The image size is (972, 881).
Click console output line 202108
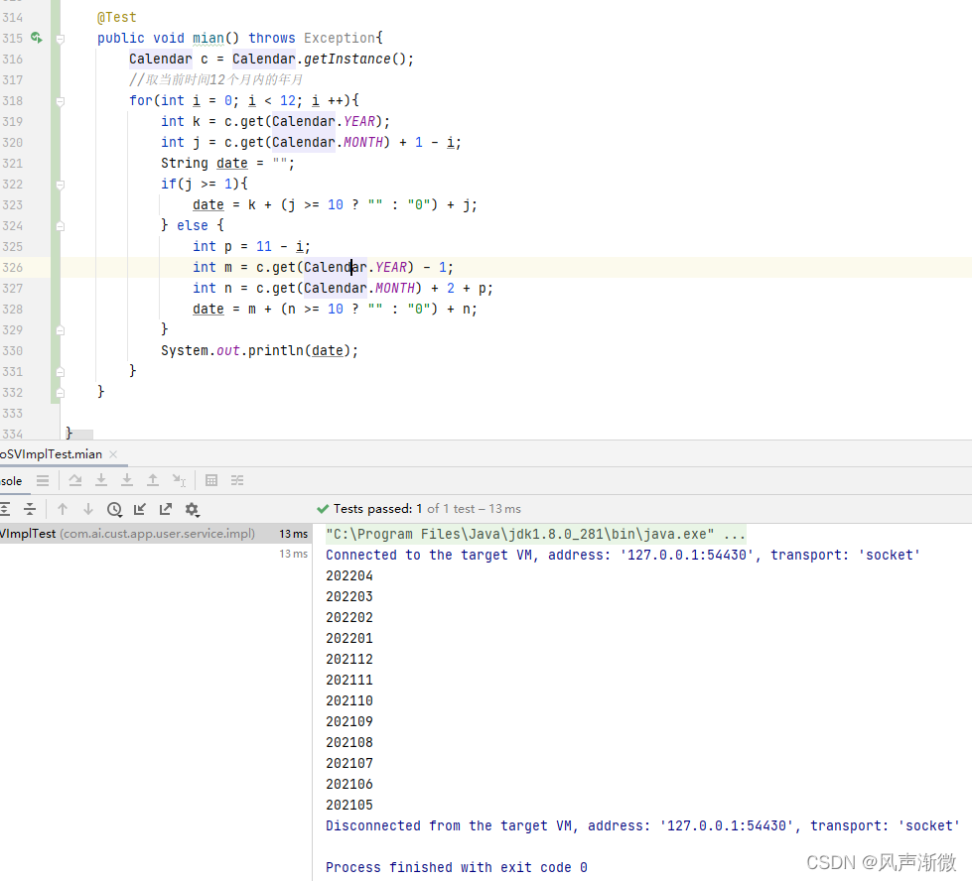coord(349,742)
